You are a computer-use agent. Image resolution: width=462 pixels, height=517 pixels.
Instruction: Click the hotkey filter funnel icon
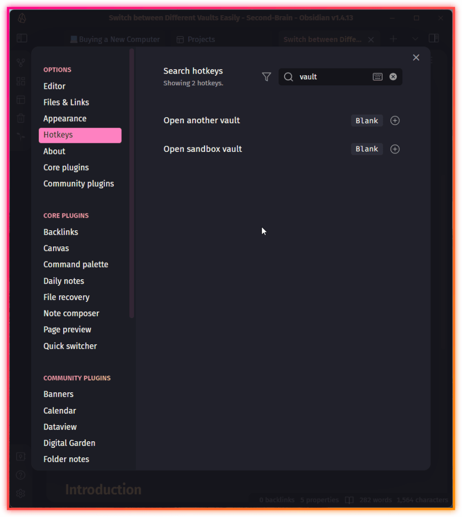[x=266, y=77]
